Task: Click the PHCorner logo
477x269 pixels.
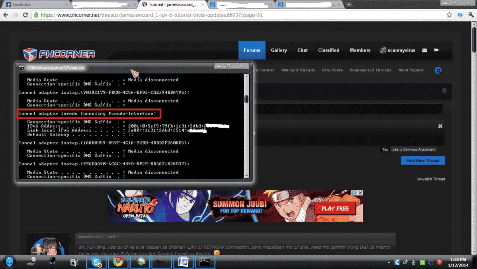Action: [x=59, y=54]
